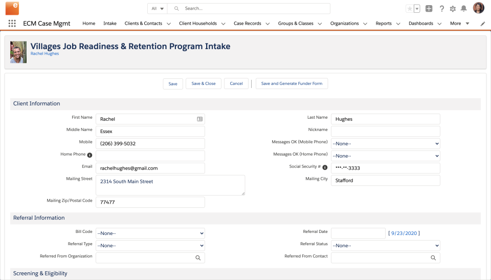Click Referred From Organization lookup search icon
The width and height of the screenshot is (491, 280).
[x=198, y=258]
